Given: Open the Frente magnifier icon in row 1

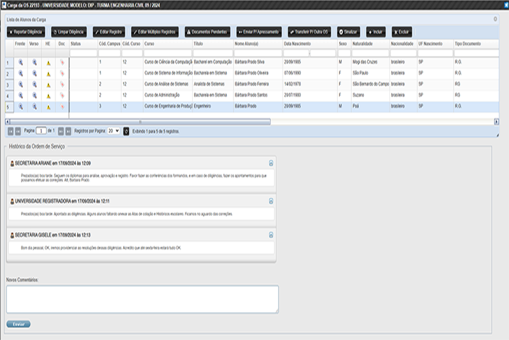Looking at the screenshot, I should pos(20,63).
